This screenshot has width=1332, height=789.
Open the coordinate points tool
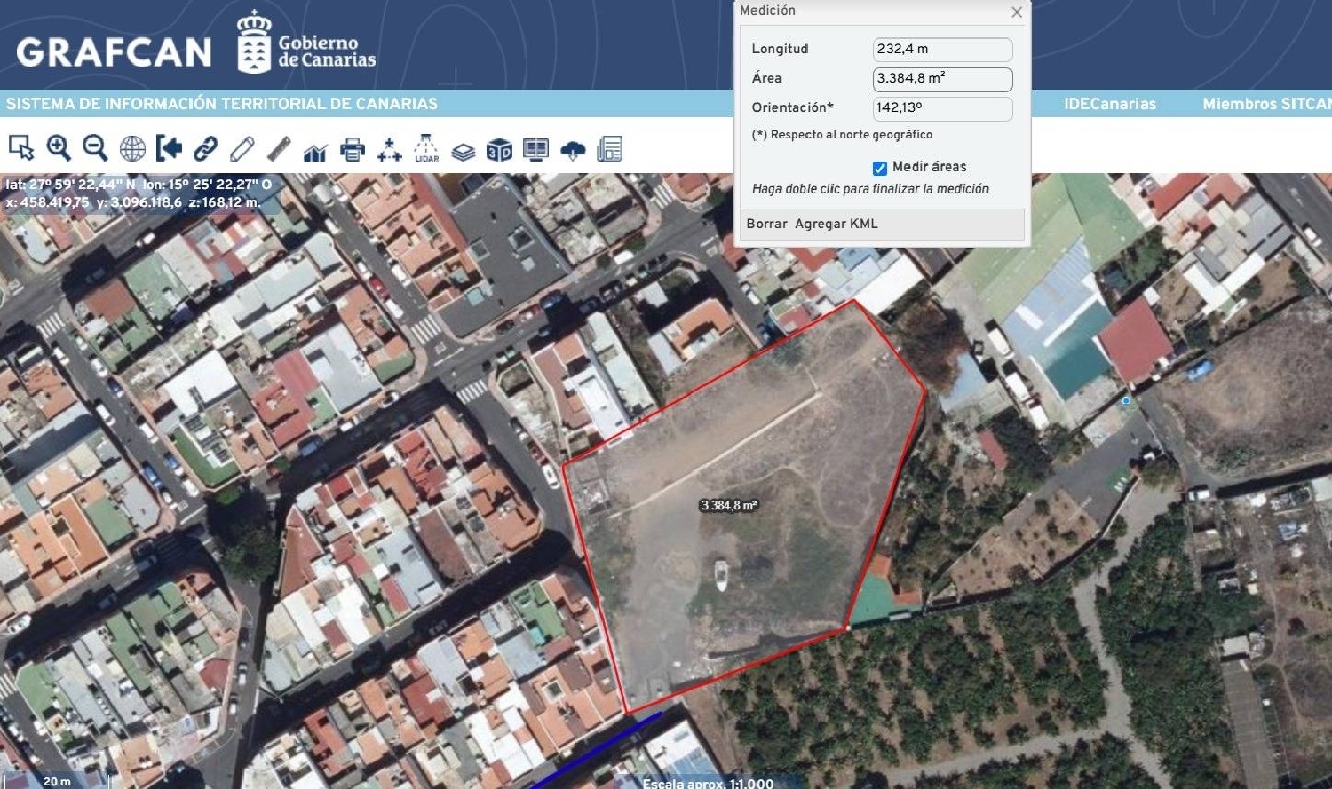(x=389, y=149)
